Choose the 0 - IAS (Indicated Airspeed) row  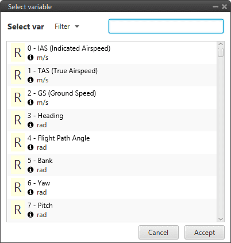coord(112,53)
